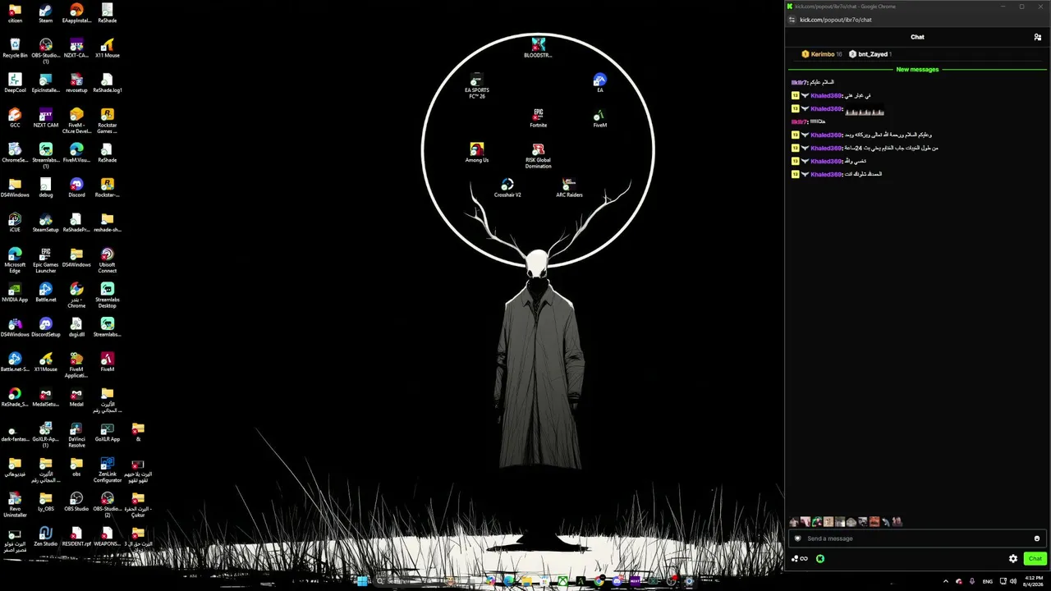
Task: Select the Revo Uninstaller shortcut
Action: click(15, 505)
